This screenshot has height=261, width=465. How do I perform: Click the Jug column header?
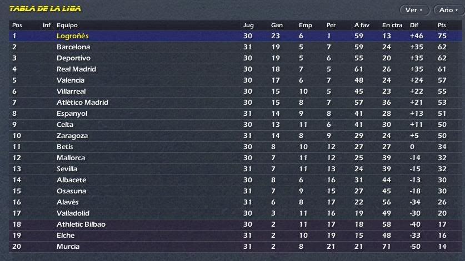(x=248, y=25)
